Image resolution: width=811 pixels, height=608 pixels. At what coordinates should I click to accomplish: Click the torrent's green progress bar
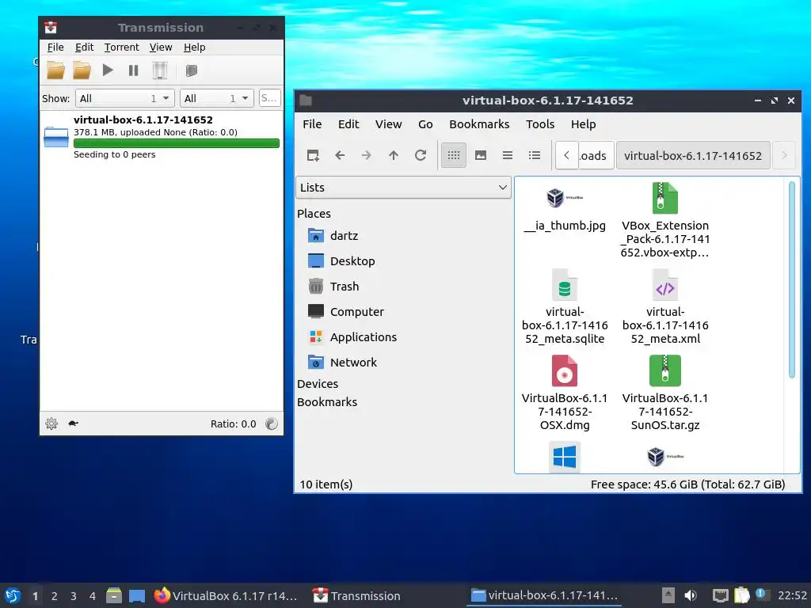click(x=177, y=143)
